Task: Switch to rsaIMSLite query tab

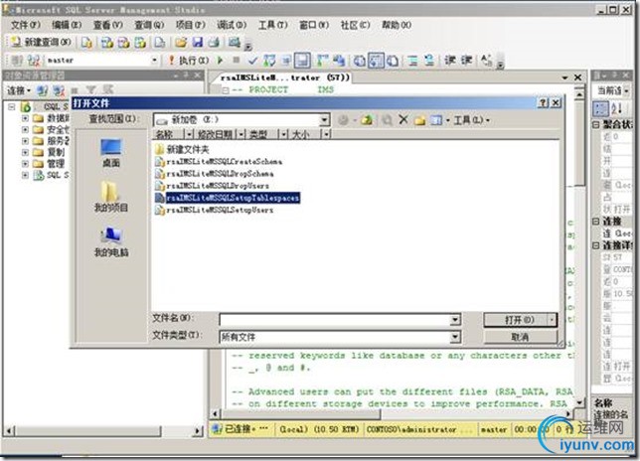Action: (284, 77)
